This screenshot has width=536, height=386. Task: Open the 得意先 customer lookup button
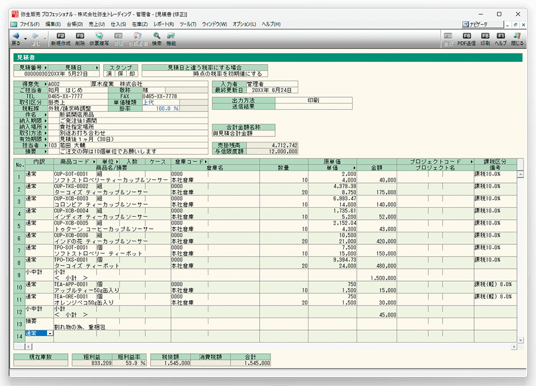pos(31,84)
